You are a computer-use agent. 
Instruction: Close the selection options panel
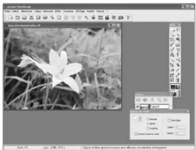[188, 111]
